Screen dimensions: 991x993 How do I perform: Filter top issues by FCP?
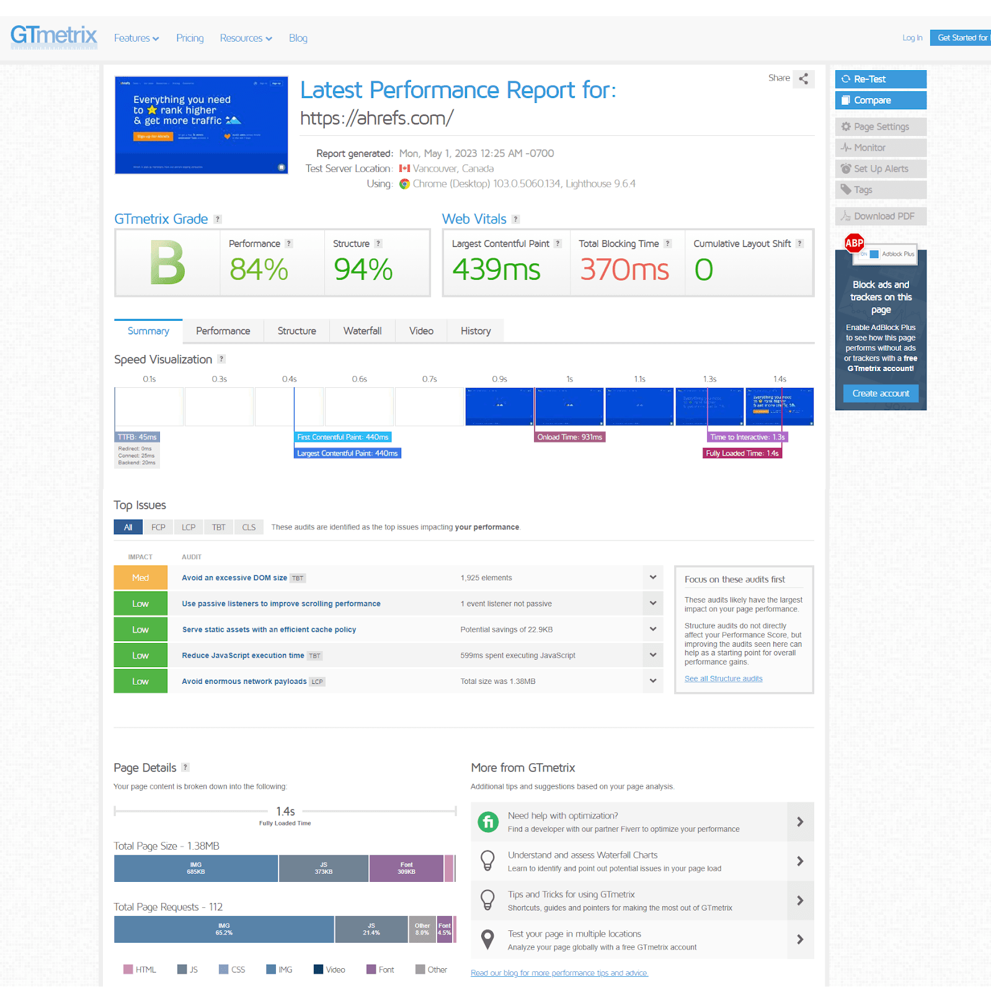point(159,527)
